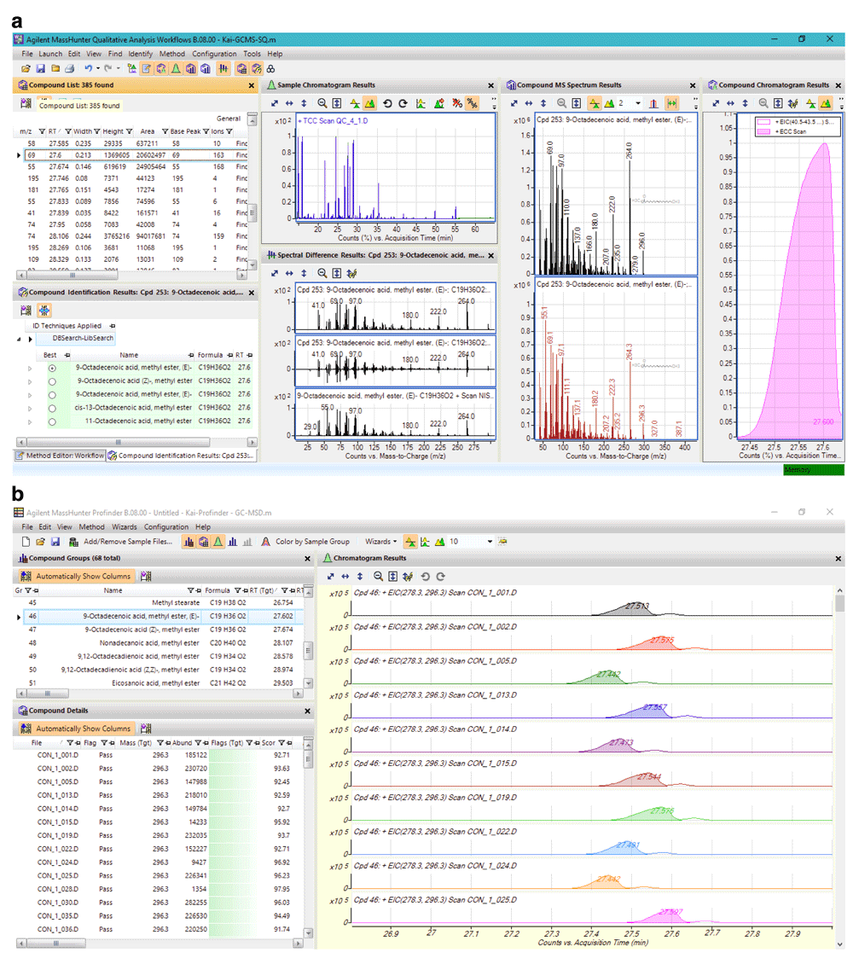This screenshot has width=853, height=964.
Task: Switch to the Method Editor: Workflow tab
Action: pyautogui.click(x=60, y=456)
